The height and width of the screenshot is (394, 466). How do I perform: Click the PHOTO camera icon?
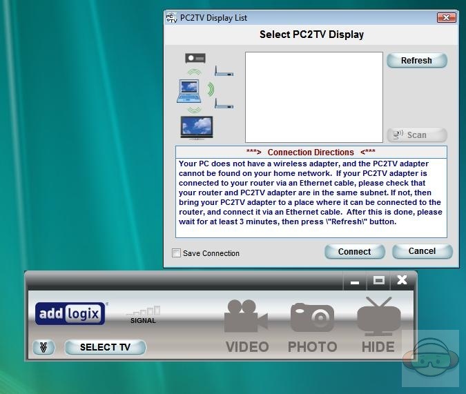312,317
